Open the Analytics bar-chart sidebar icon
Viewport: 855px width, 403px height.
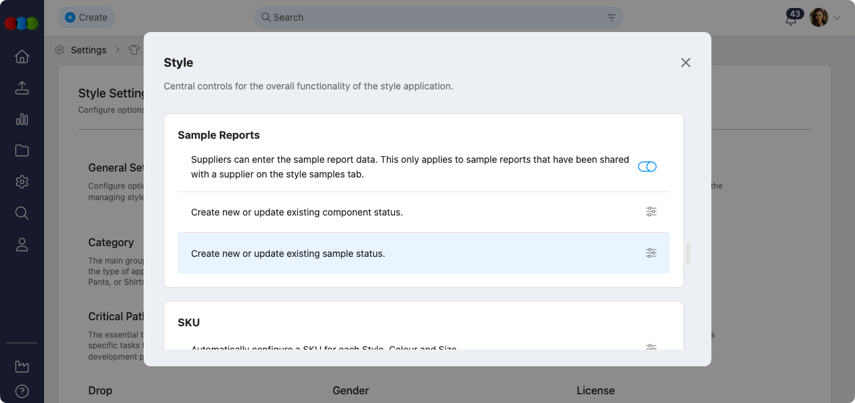[21, 119]
